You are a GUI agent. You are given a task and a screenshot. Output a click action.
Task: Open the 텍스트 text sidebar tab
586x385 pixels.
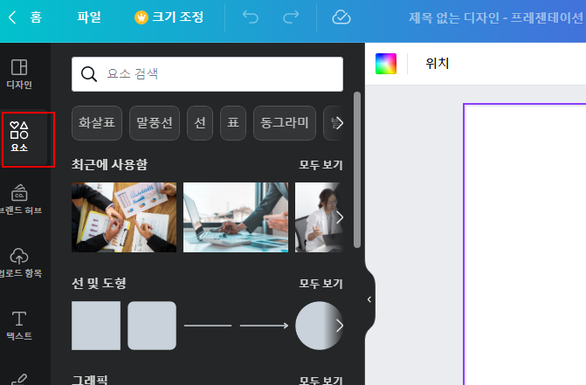coord(19,326)
